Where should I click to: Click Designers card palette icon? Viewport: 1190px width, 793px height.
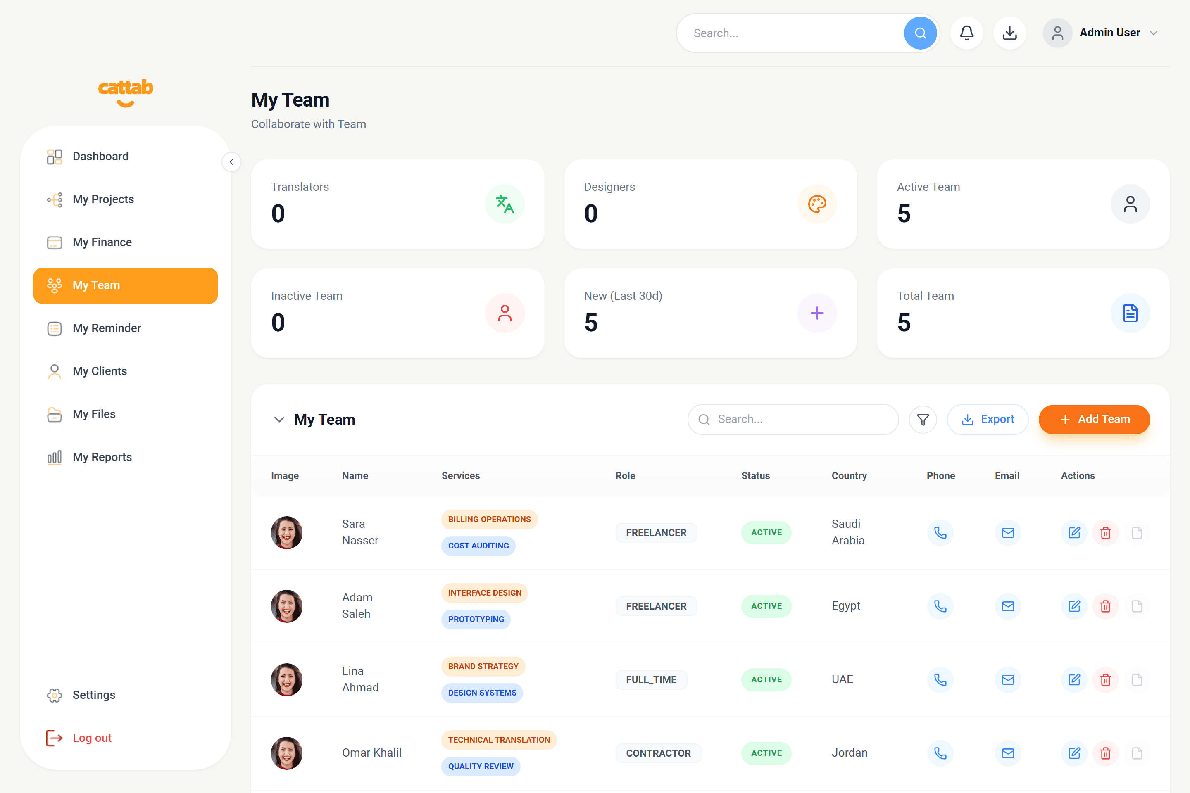point(817,204)
